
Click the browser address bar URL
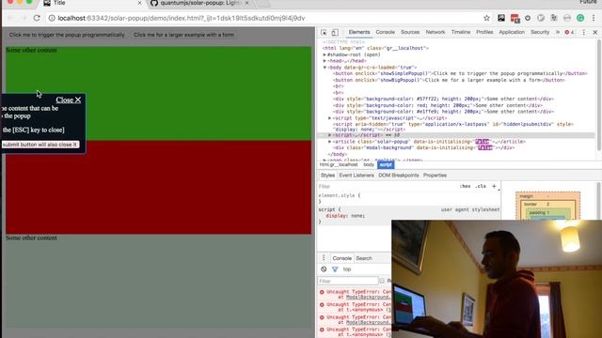[x=182, y=18]
